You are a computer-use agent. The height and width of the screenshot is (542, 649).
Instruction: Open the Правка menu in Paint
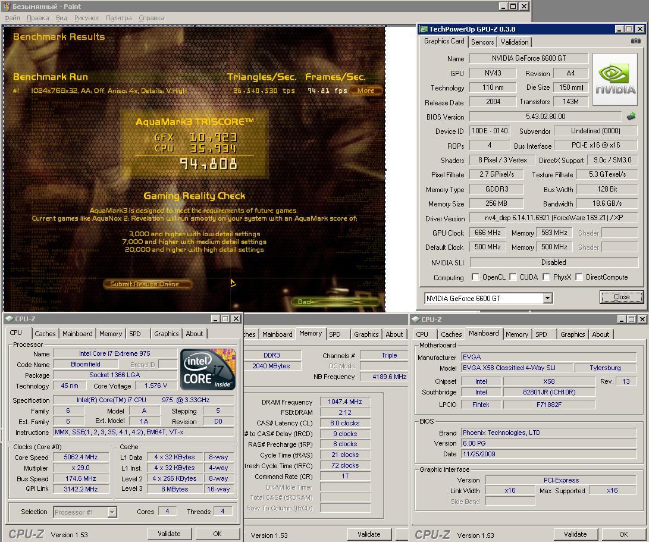pos(37,18)
